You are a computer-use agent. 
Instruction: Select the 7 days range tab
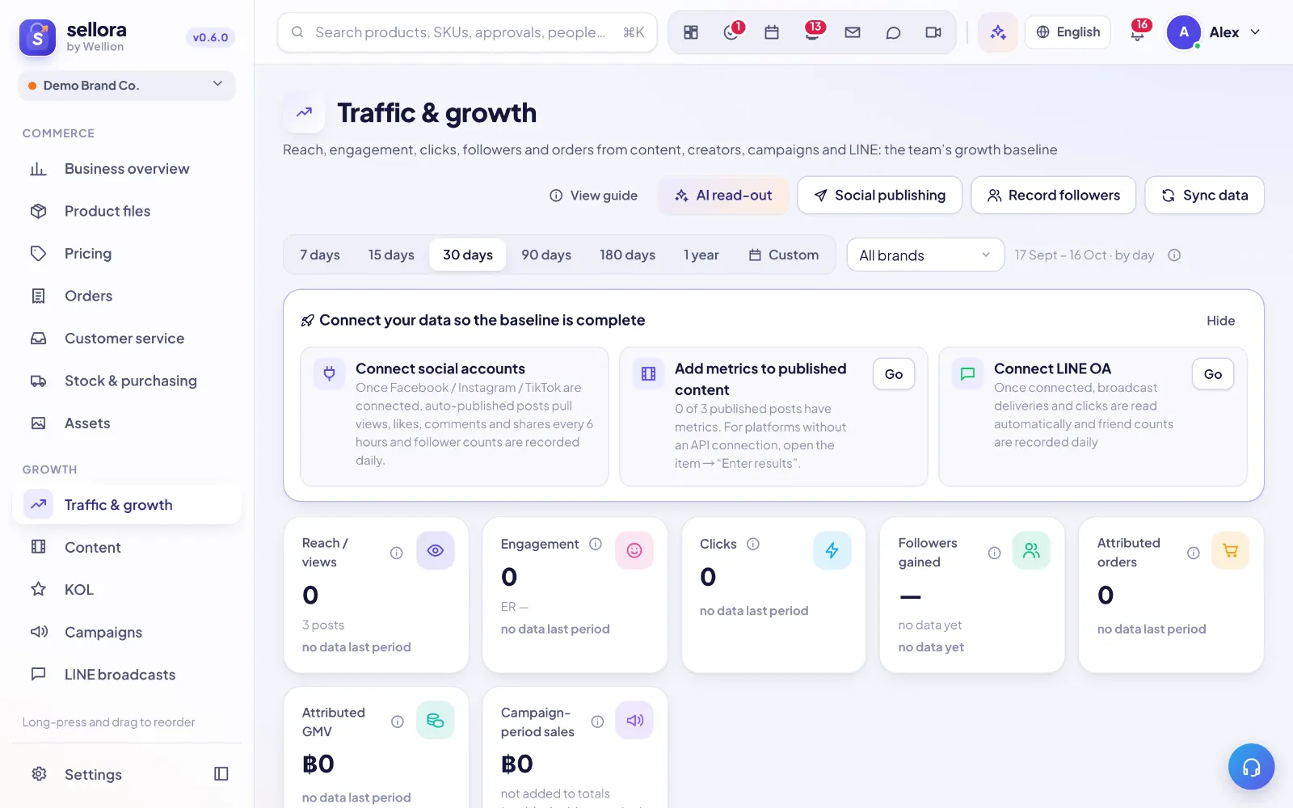click(x=320, y=255)
